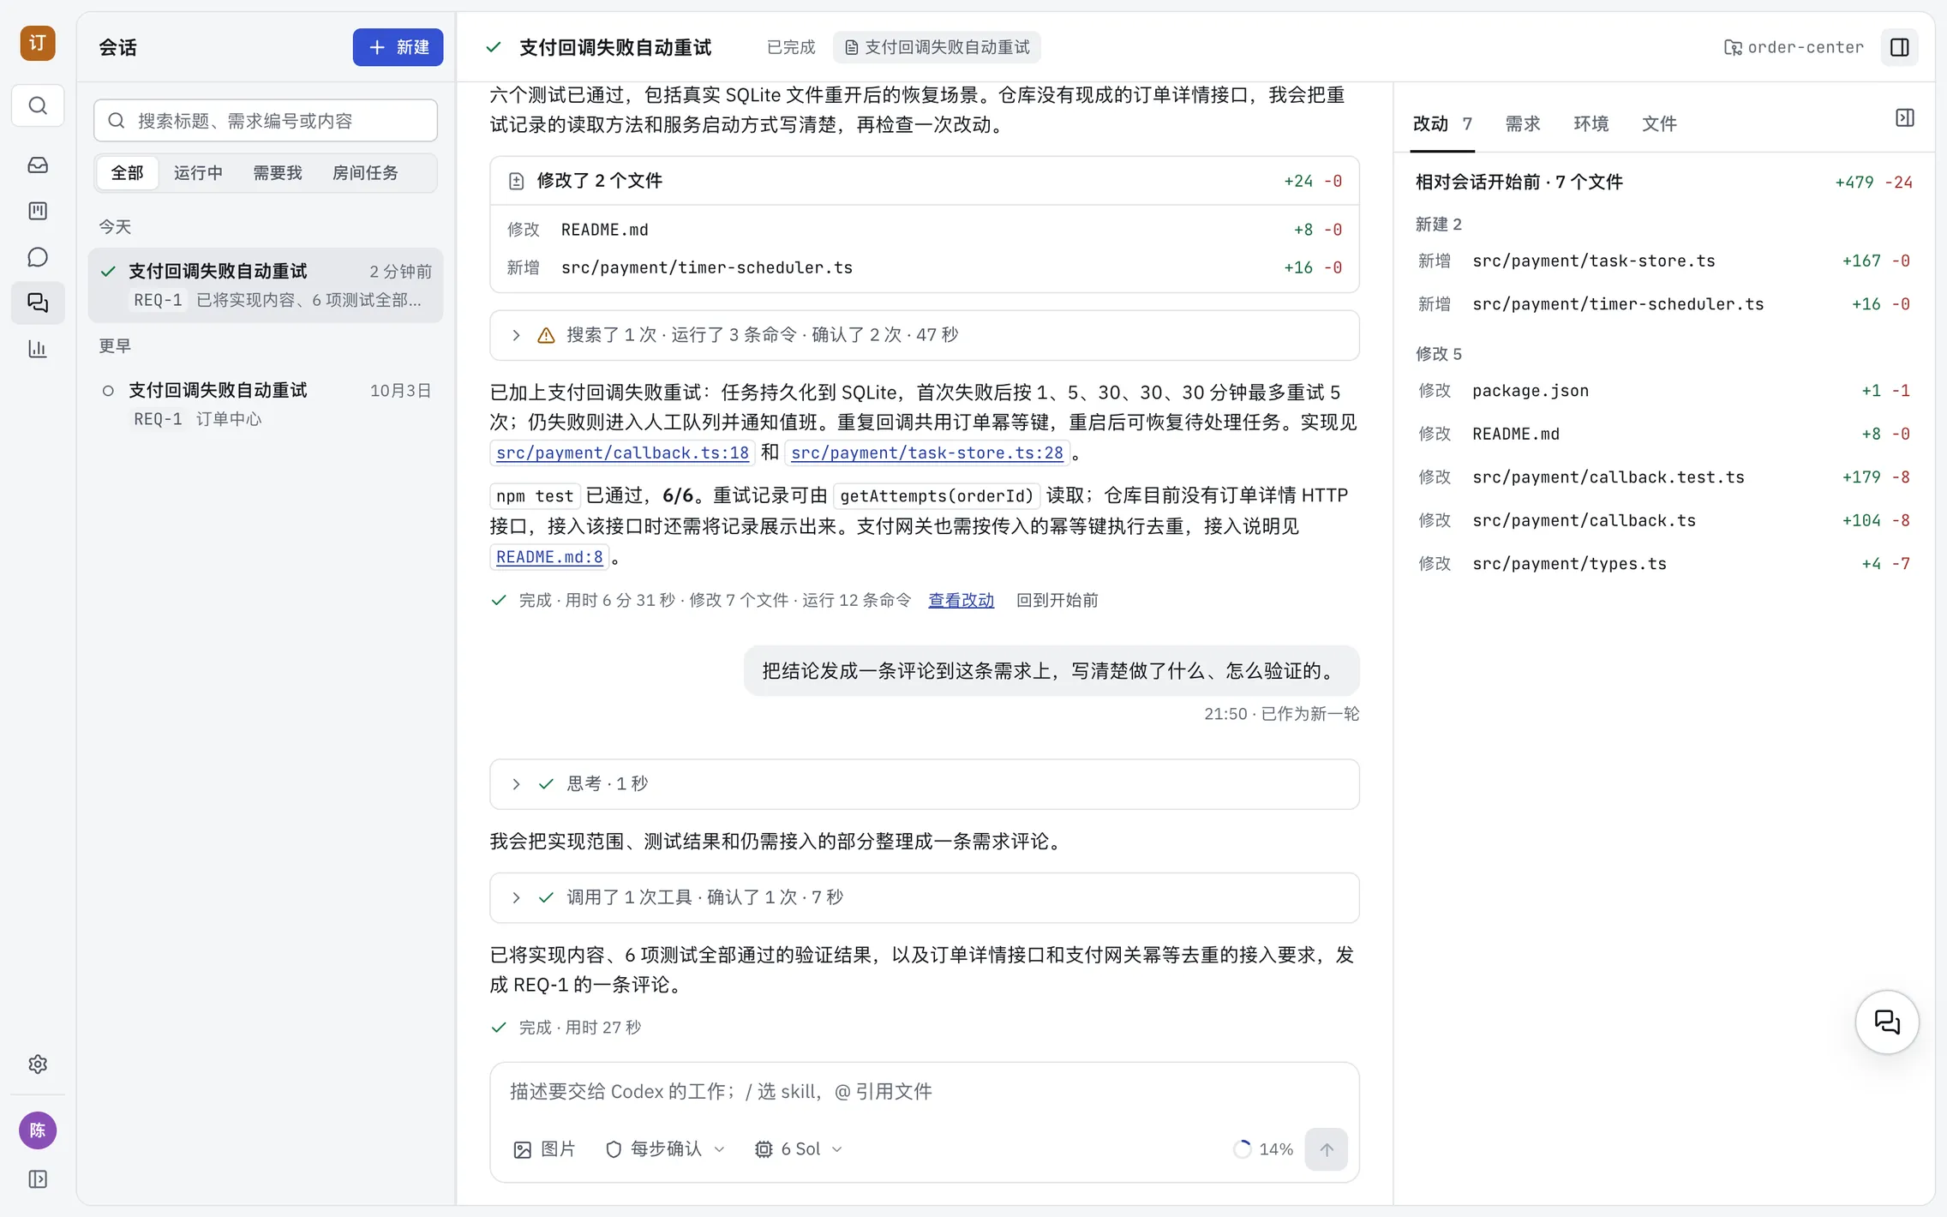Click the 新建 button
Viewport: 1947px width, 1217px height.
[x=398, y=47]
